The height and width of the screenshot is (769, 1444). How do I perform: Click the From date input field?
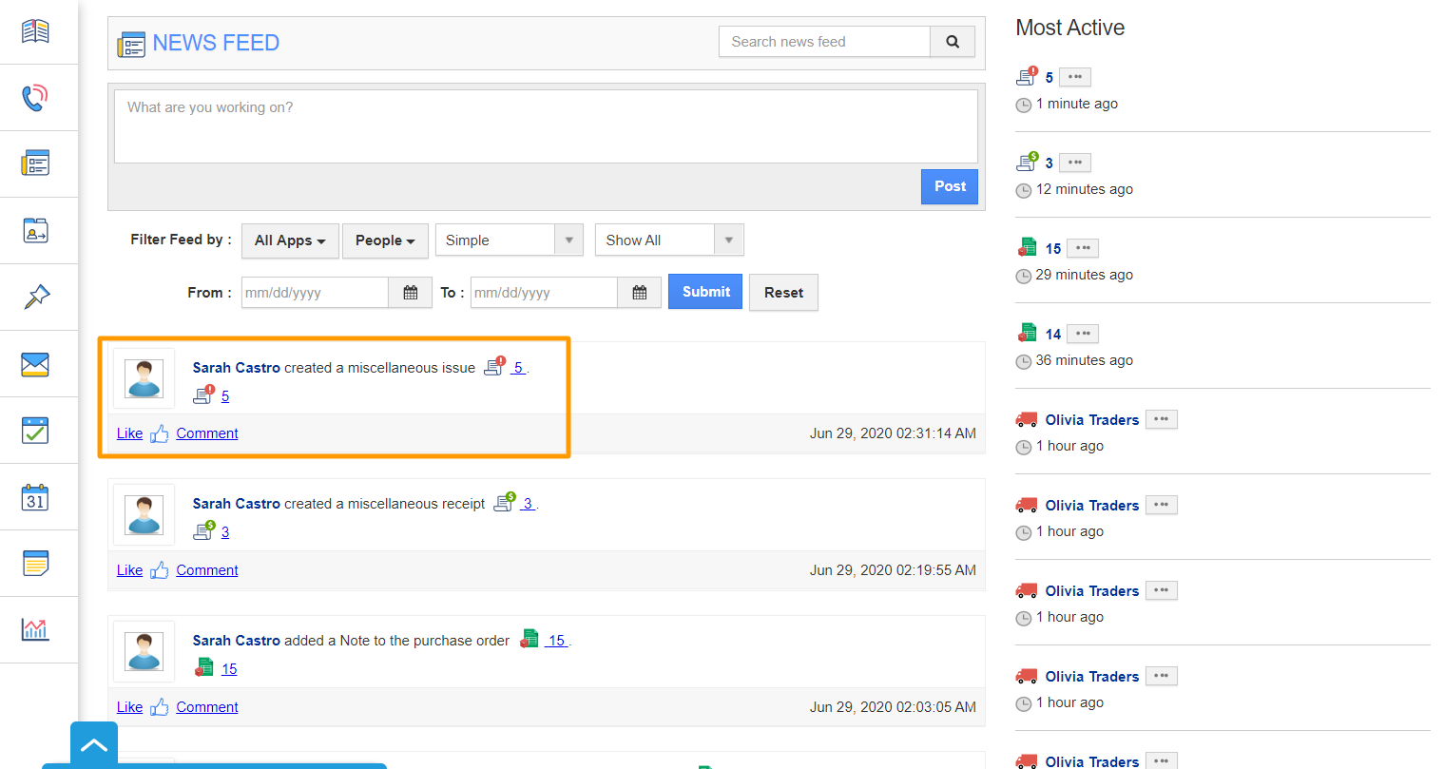[315, 293]
